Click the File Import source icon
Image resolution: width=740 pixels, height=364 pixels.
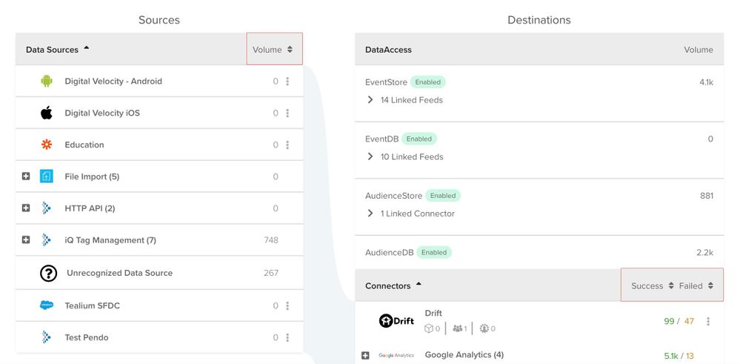click(47, 176)
